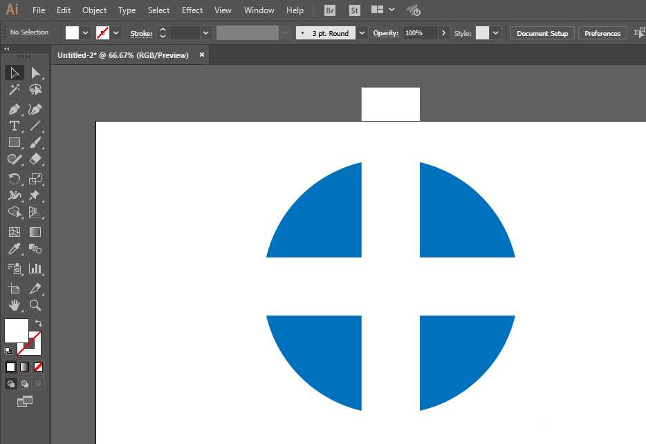Open the Effect menu
This screenshot has height=444, width=646.
[192, 10]
